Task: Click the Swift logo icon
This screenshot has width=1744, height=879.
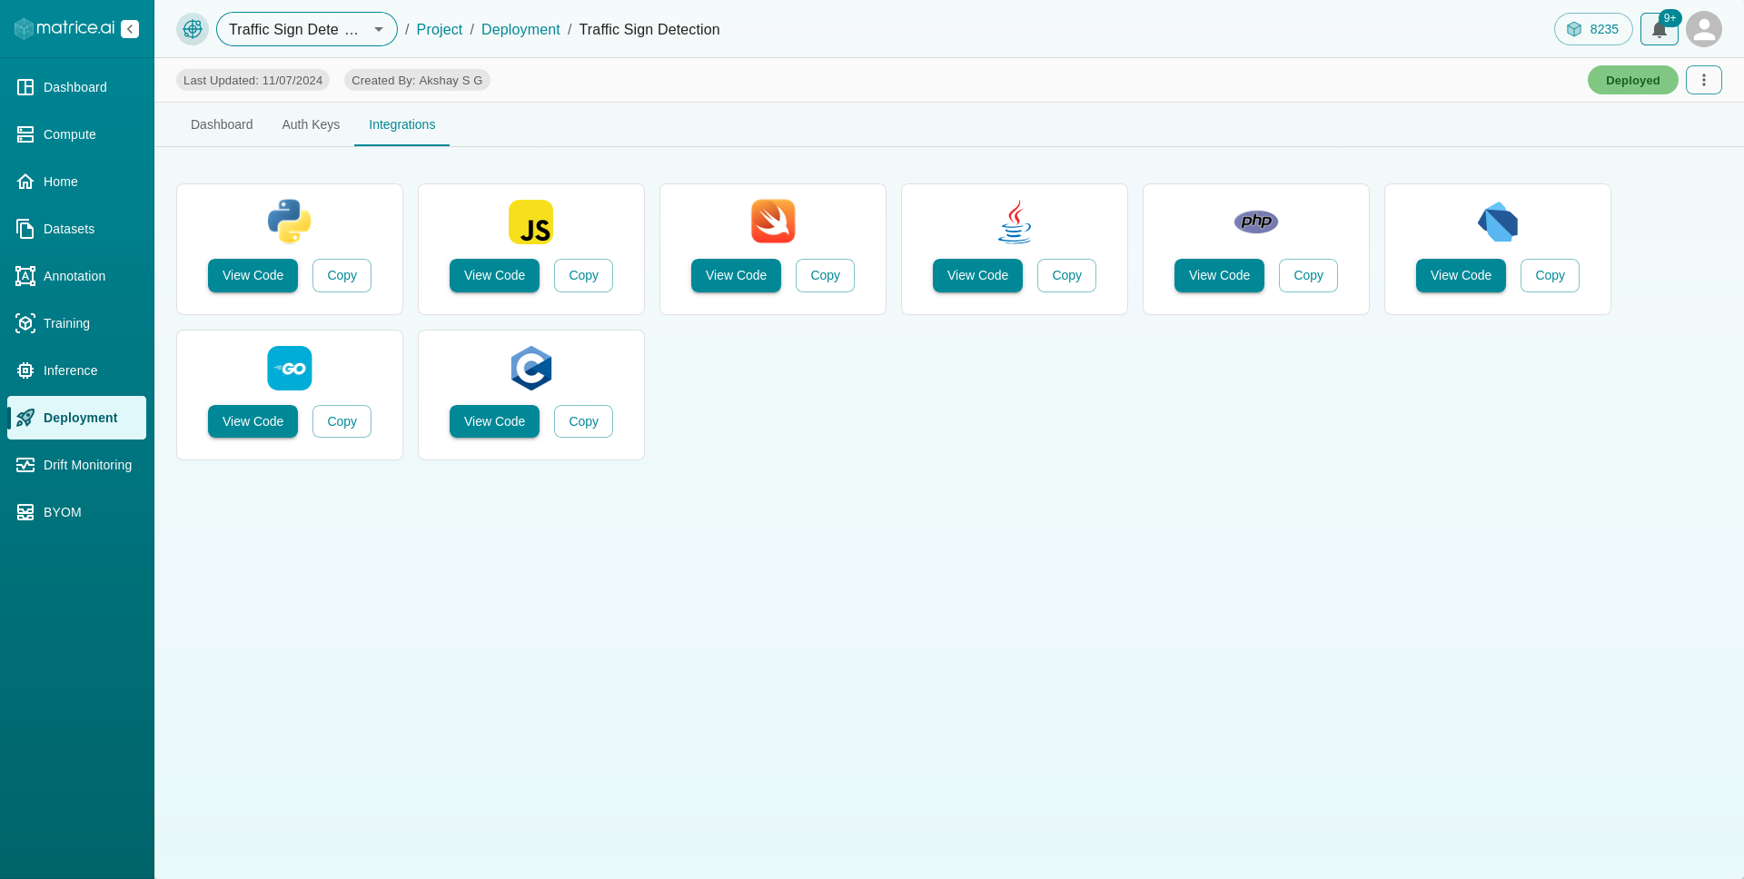Action: coord(773,222)
